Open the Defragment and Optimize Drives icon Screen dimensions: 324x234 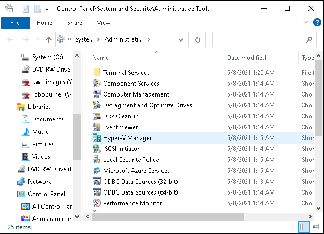[x=97, y=105]
